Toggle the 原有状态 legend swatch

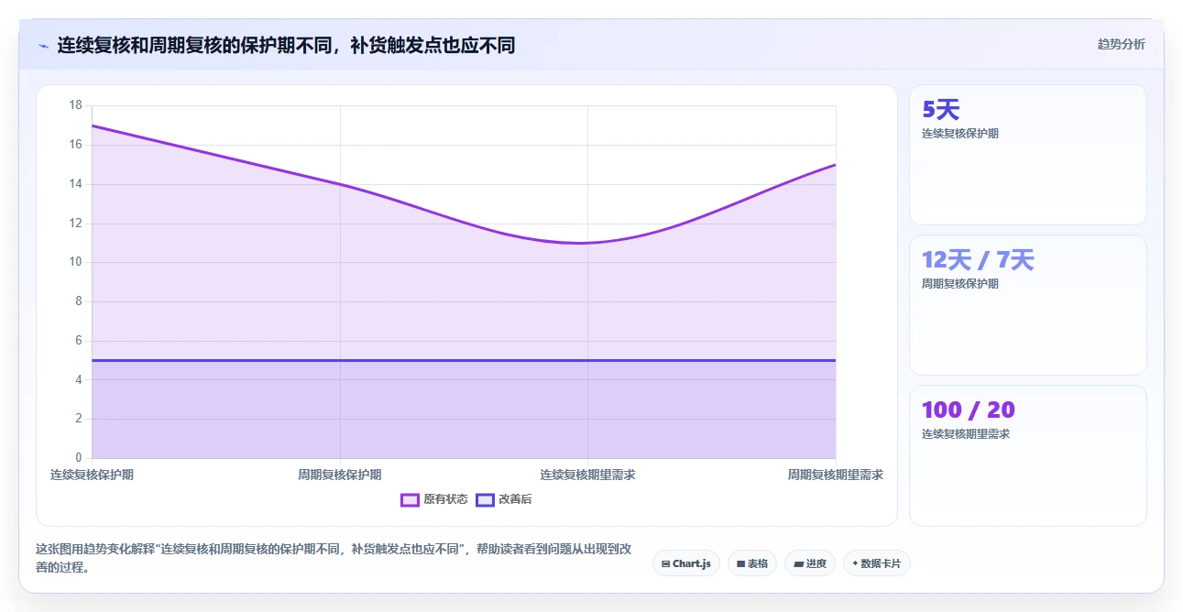pyautogui.click(x=410, y=499)
